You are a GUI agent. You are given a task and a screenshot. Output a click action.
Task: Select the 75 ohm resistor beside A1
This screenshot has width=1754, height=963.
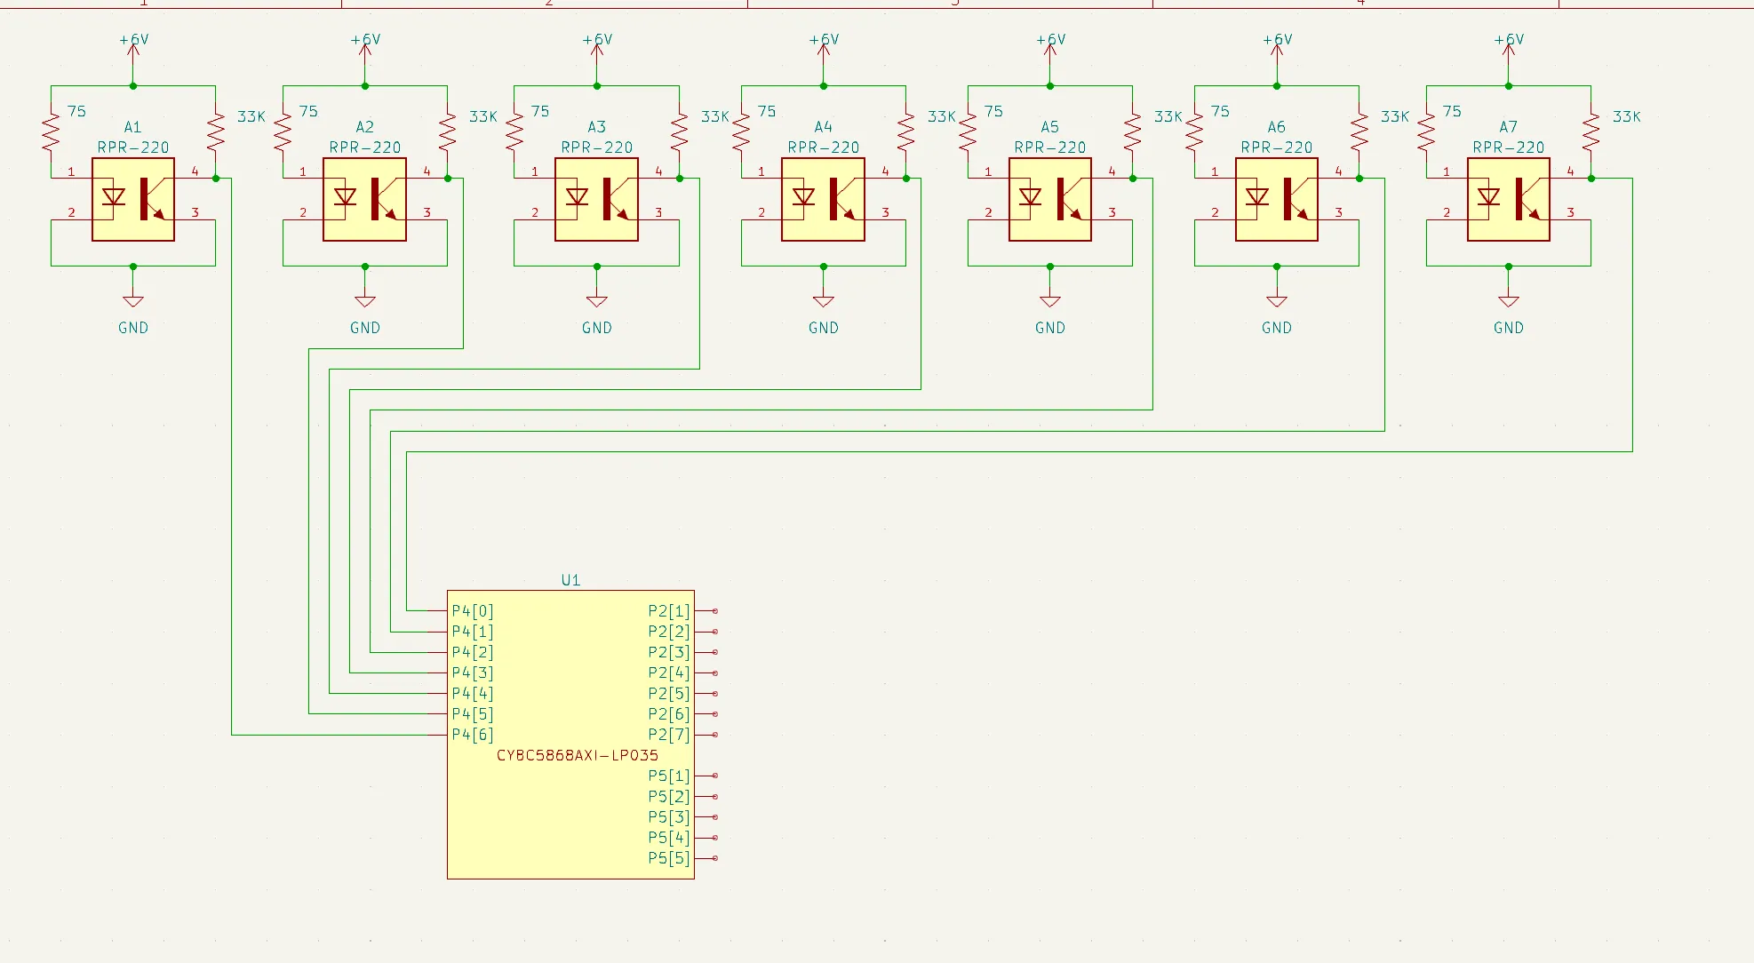pyautogui.click(x=51, y=132)
